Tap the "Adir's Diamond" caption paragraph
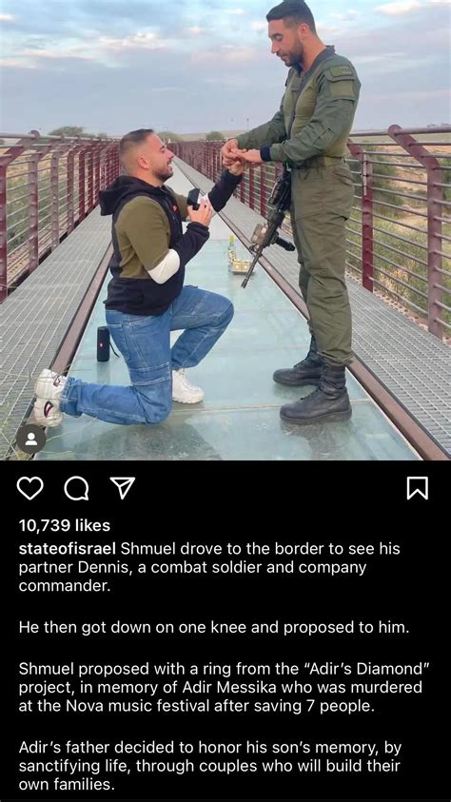 (x=225, y=688)
